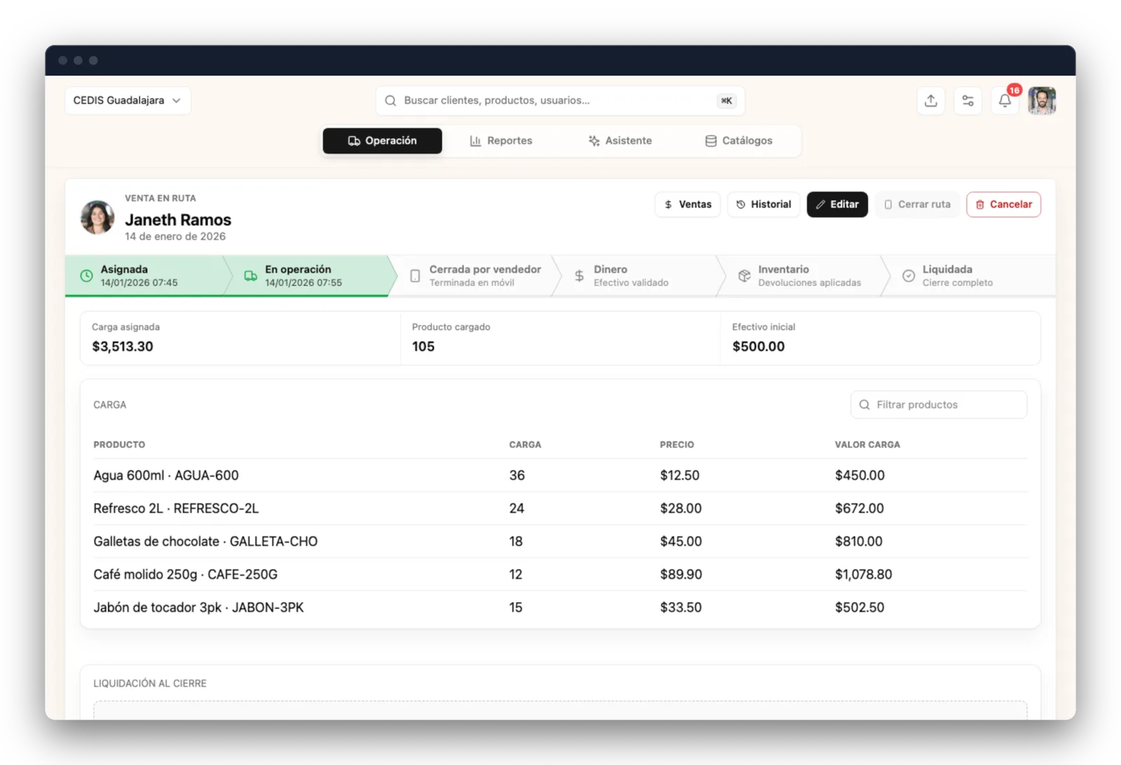The image size is (1121, 765).
Task: Click the user profile avatar
Action: click(x=1042, y=101)
